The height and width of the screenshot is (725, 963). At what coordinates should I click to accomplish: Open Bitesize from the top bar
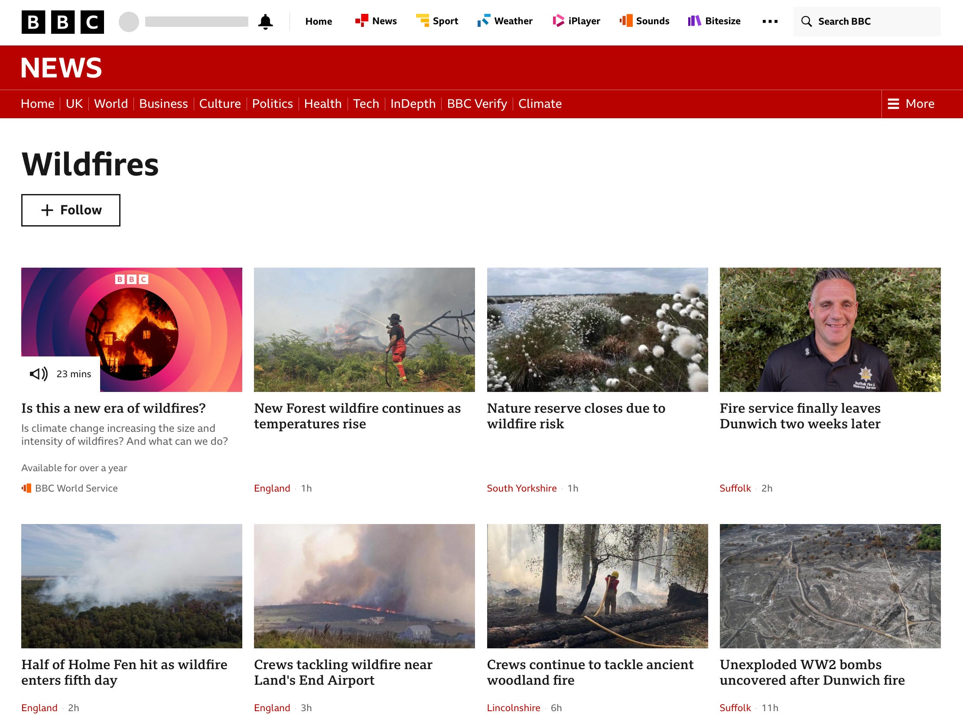(x=714, y=21)
